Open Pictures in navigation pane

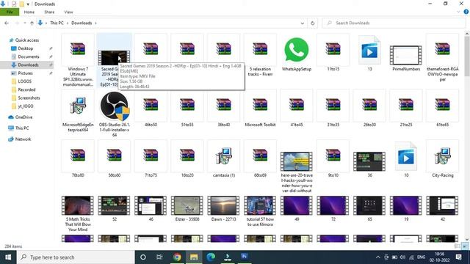coord(25,73)
